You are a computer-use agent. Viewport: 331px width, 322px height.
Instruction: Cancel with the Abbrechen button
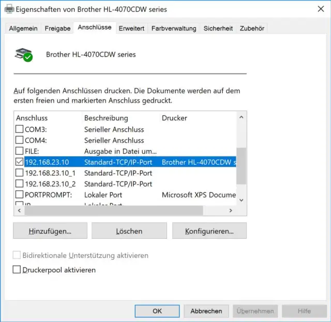click(206, 311)
